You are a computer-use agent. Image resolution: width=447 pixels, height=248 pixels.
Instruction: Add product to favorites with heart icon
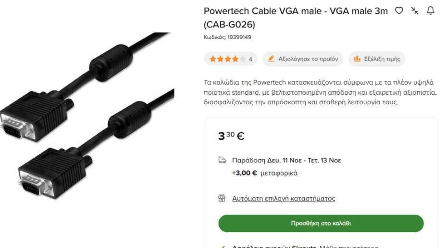click(399, 11)
